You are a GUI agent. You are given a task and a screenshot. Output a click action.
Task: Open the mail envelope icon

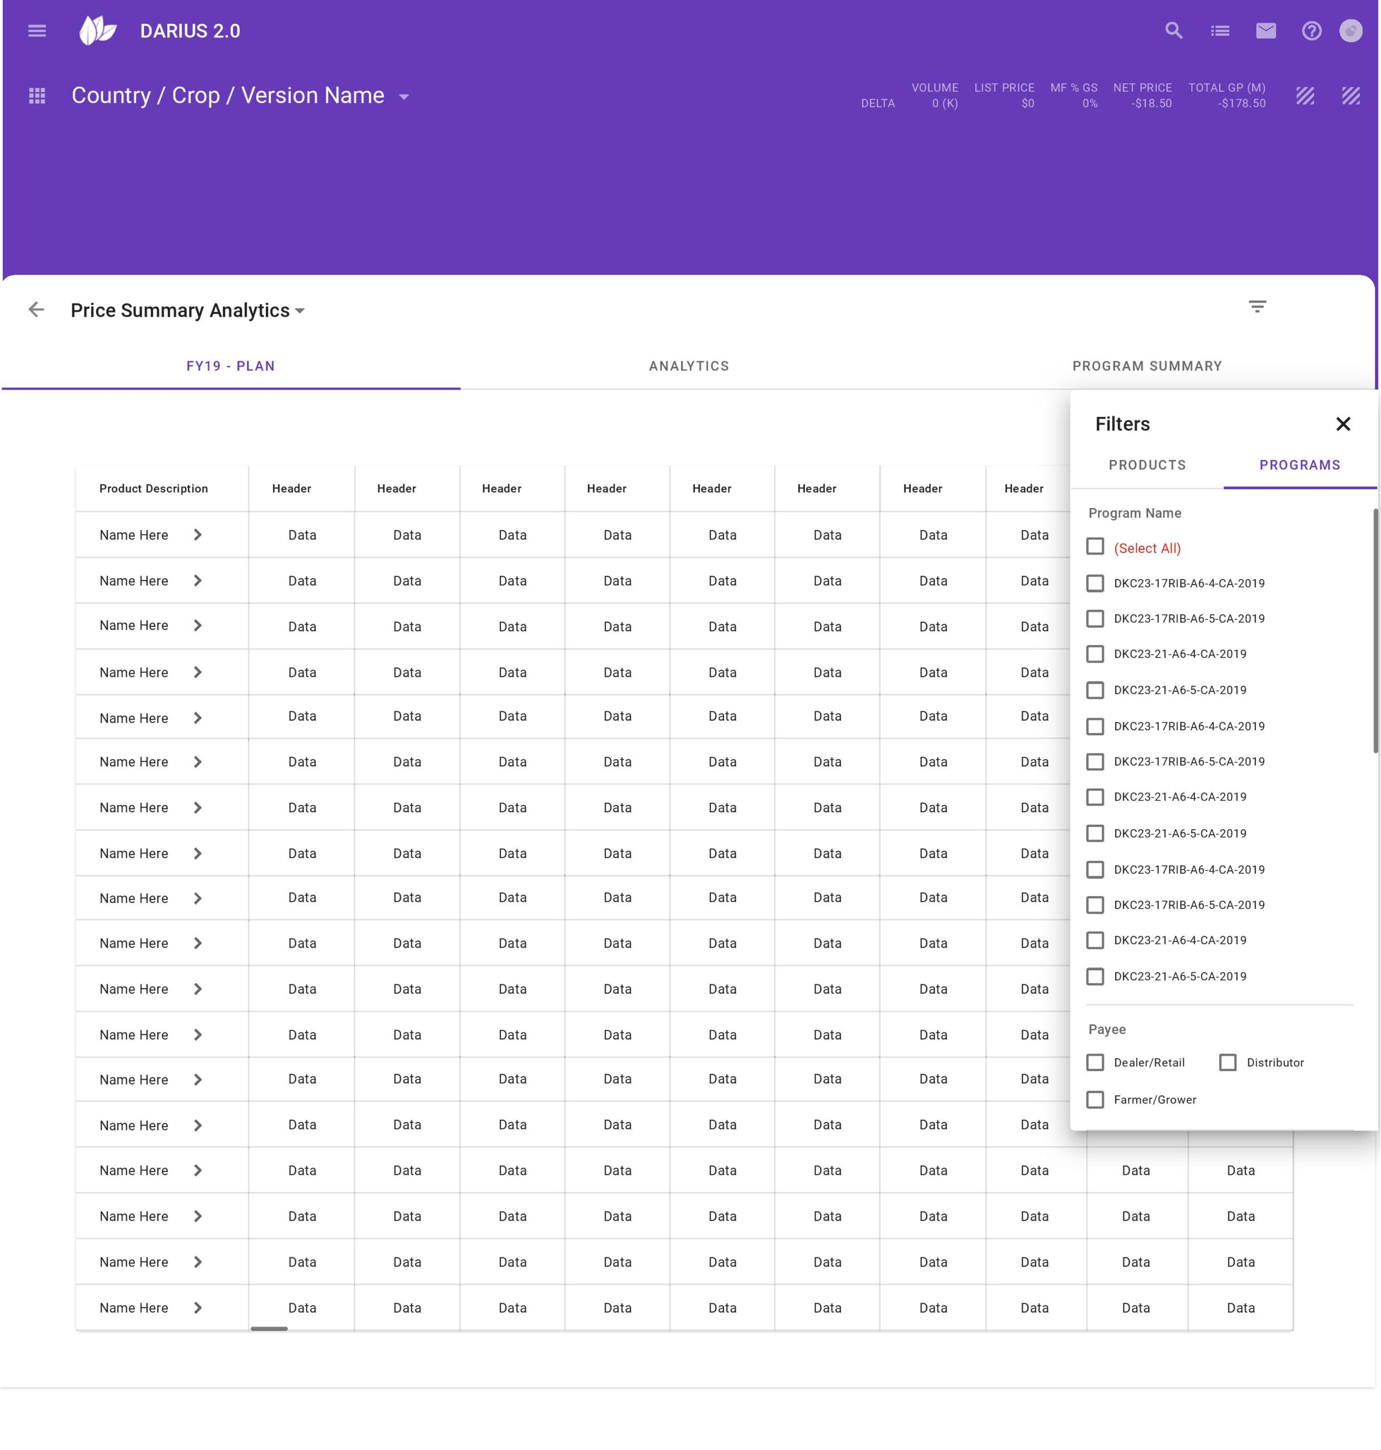coord(1265,31)
